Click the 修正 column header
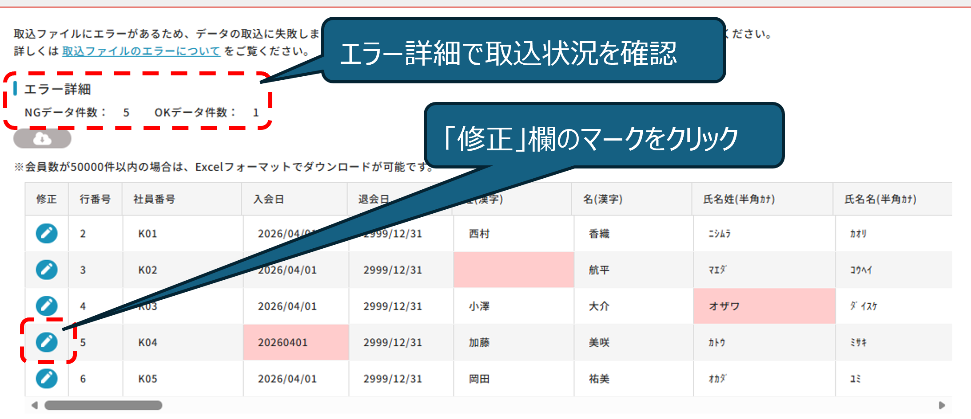 pyautogui.click(x=47, y=199)
